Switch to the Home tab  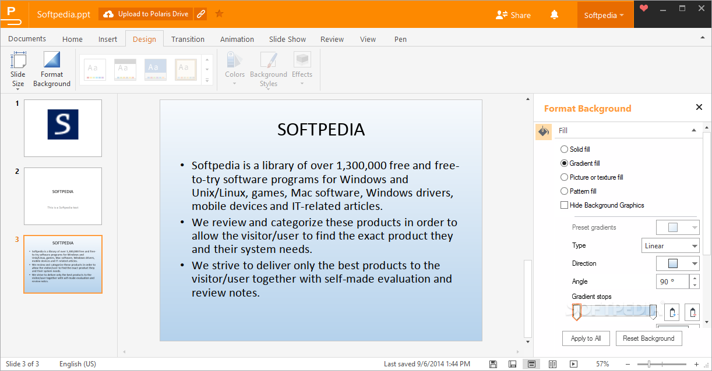click(72, 39)
